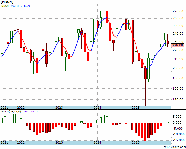Click the (NDSN) chart title
Screen dimensions: 186x149
click(x=7, y=2)
